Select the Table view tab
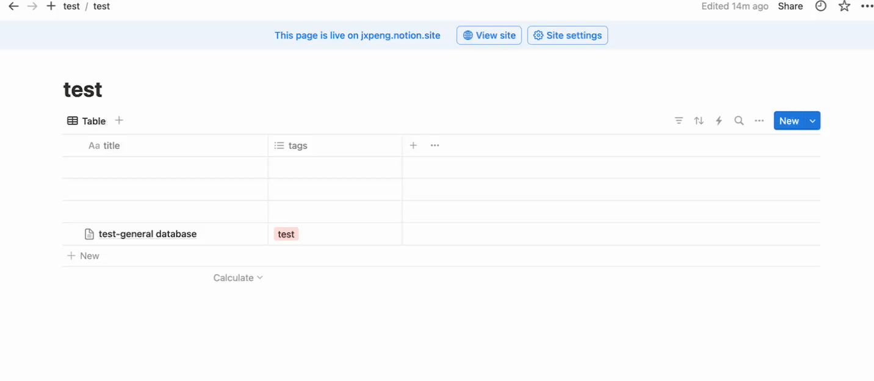This screenshot has width=874, height=381. click(87, 121)
